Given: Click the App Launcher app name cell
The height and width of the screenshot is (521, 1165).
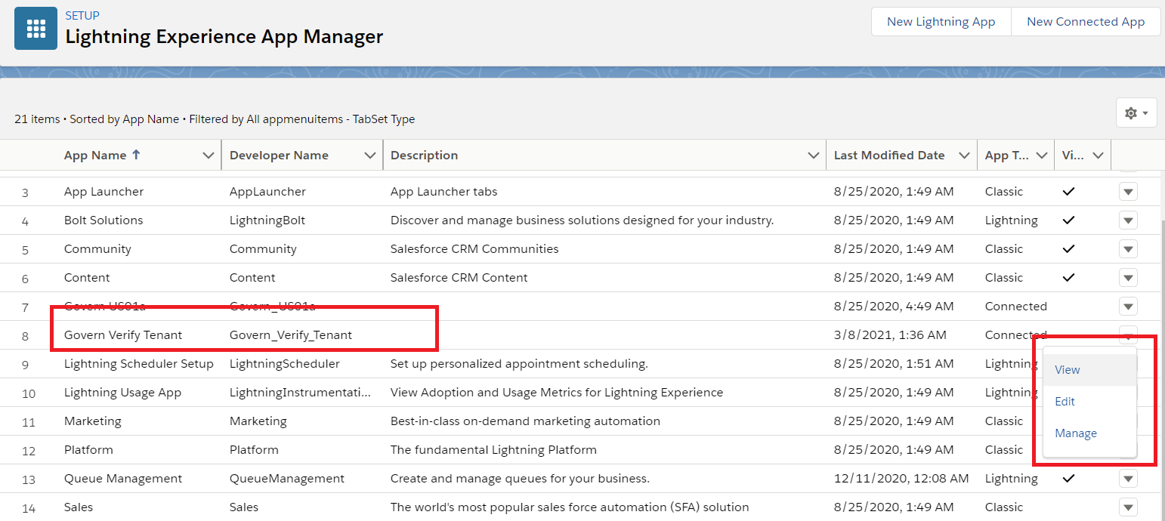Looking at the screenshot, I should tap(104, 192).
